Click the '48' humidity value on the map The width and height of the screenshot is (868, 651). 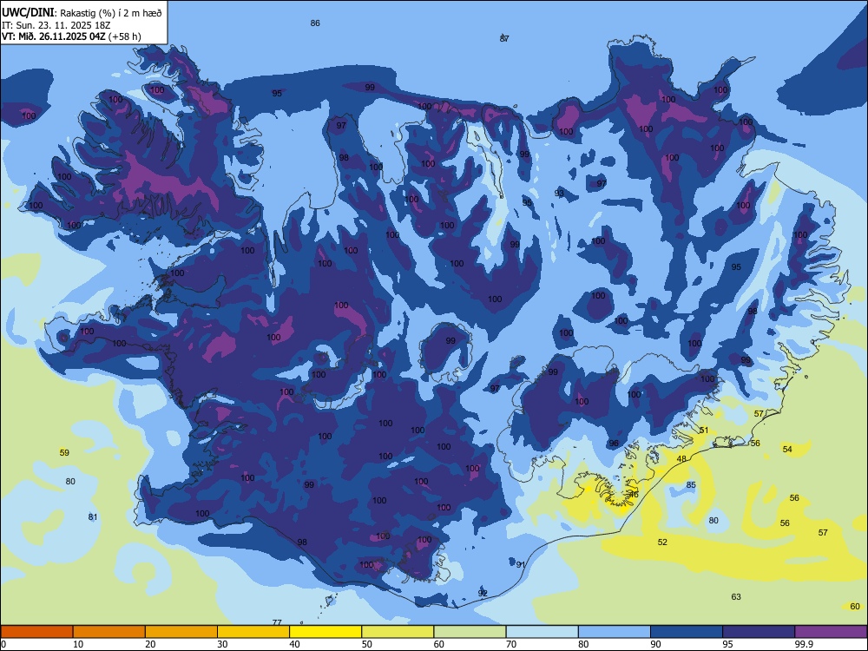coord(681,458)
